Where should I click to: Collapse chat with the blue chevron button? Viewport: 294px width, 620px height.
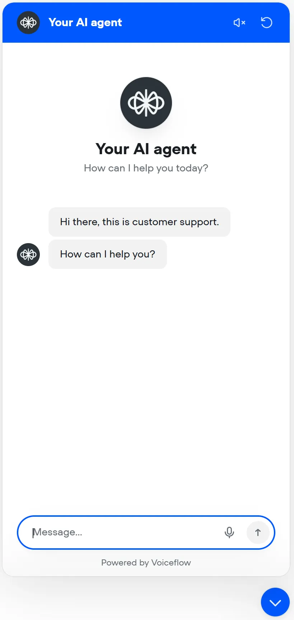[x=275, y=602]
